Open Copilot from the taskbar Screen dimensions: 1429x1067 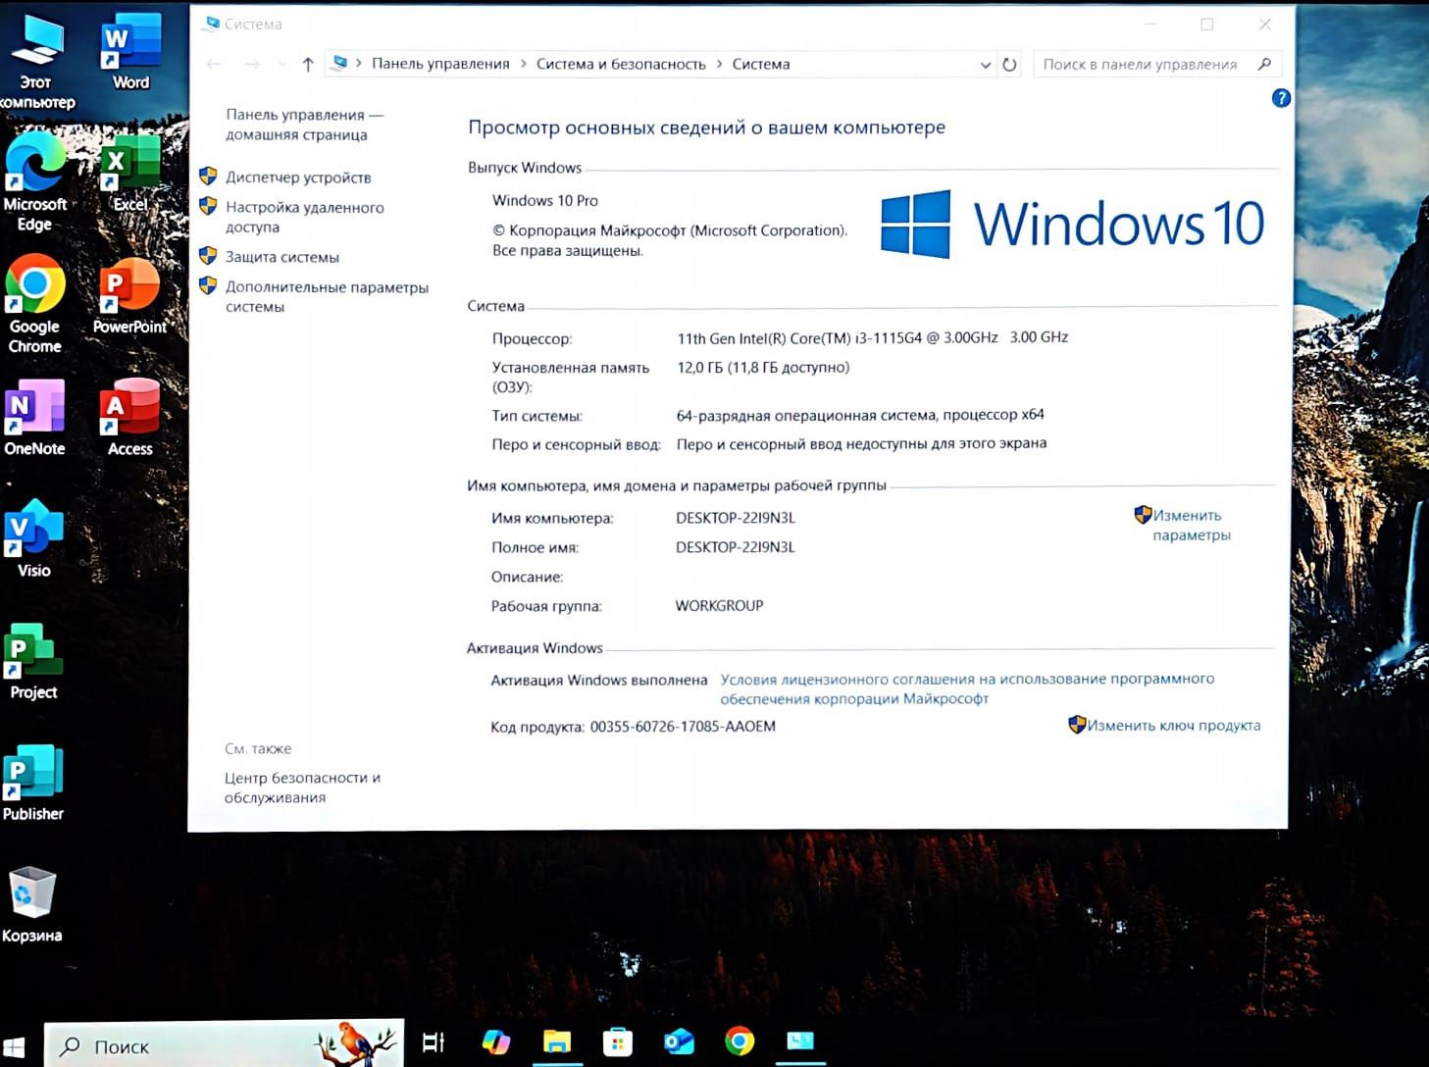pos(496,1042)
